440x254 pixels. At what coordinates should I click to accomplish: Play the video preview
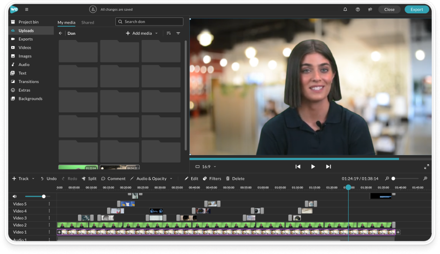point(313,166)
